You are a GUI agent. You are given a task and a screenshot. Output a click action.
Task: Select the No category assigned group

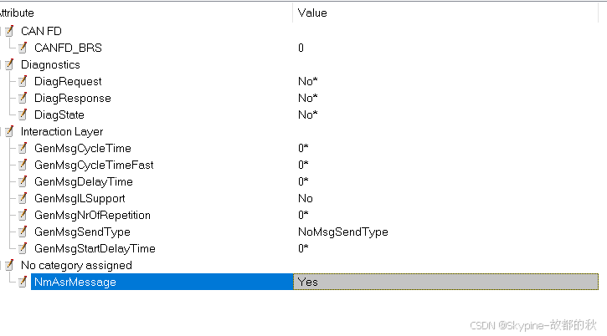pyautogui.click(x=75, y=265)
